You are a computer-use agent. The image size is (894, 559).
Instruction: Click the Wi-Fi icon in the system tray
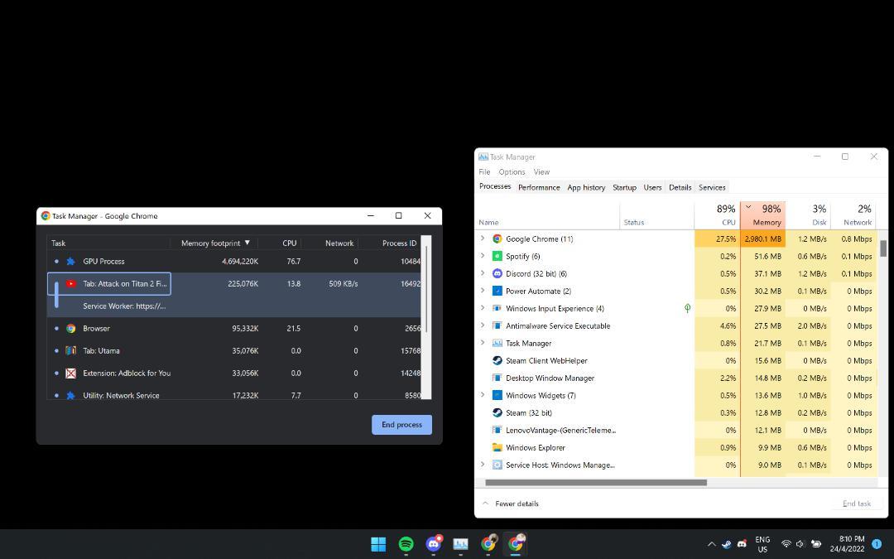coord(786,544)
